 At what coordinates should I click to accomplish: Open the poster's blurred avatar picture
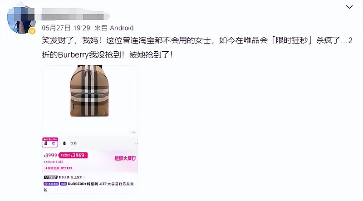coord(20,20)
